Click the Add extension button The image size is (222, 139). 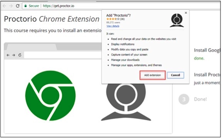pyautogui.click(x=152, y=75)
